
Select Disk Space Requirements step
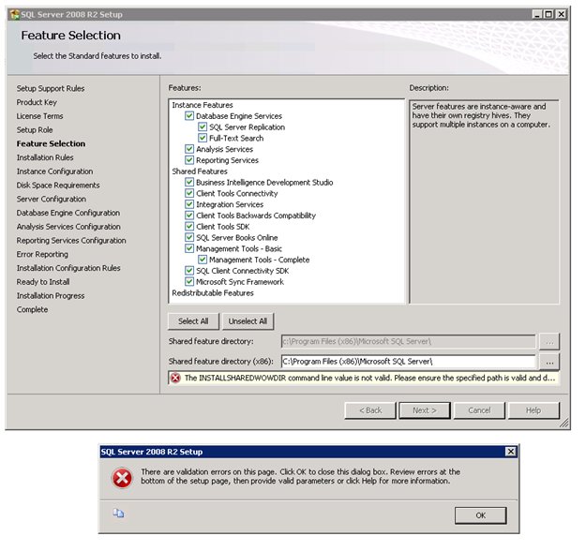(x=58, y=186)
